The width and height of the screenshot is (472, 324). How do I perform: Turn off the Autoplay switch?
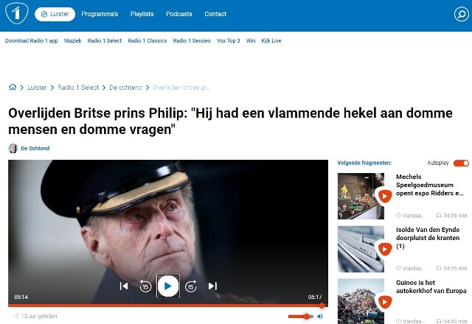461,163
